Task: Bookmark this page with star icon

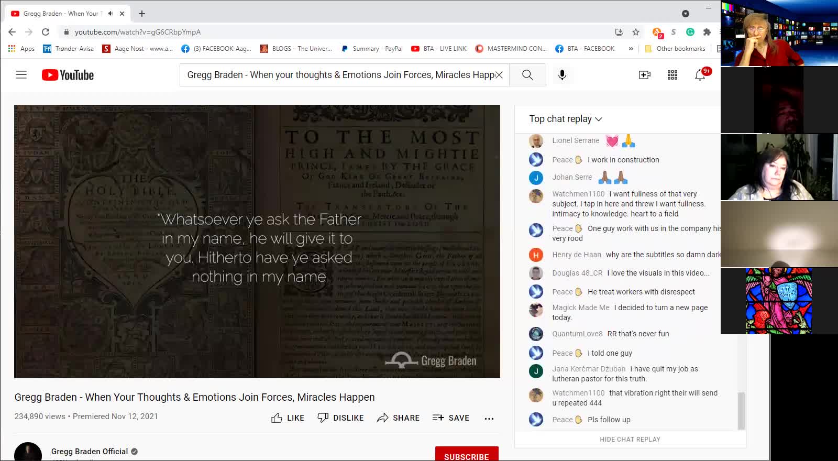Action: (636, 32)
